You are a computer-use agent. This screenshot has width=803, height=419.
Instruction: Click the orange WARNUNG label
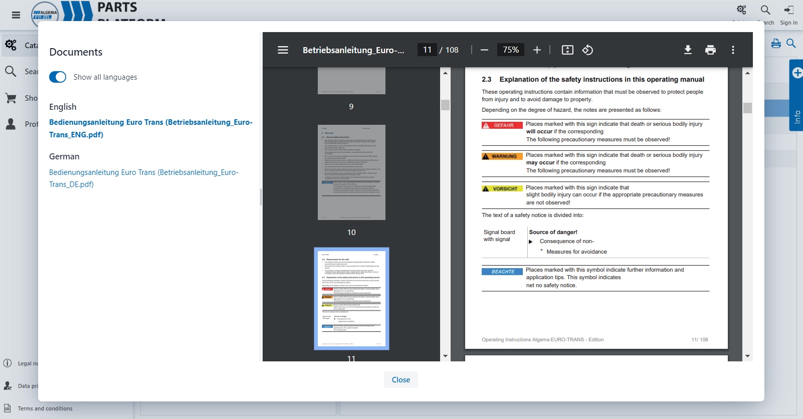[502, 156]
